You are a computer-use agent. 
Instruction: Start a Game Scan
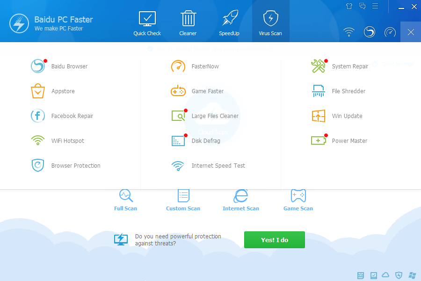298,200
